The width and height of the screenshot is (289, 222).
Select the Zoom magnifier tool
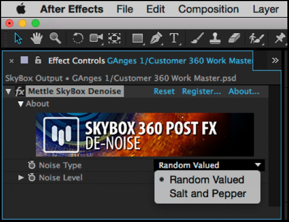click(x=55, y=38)
